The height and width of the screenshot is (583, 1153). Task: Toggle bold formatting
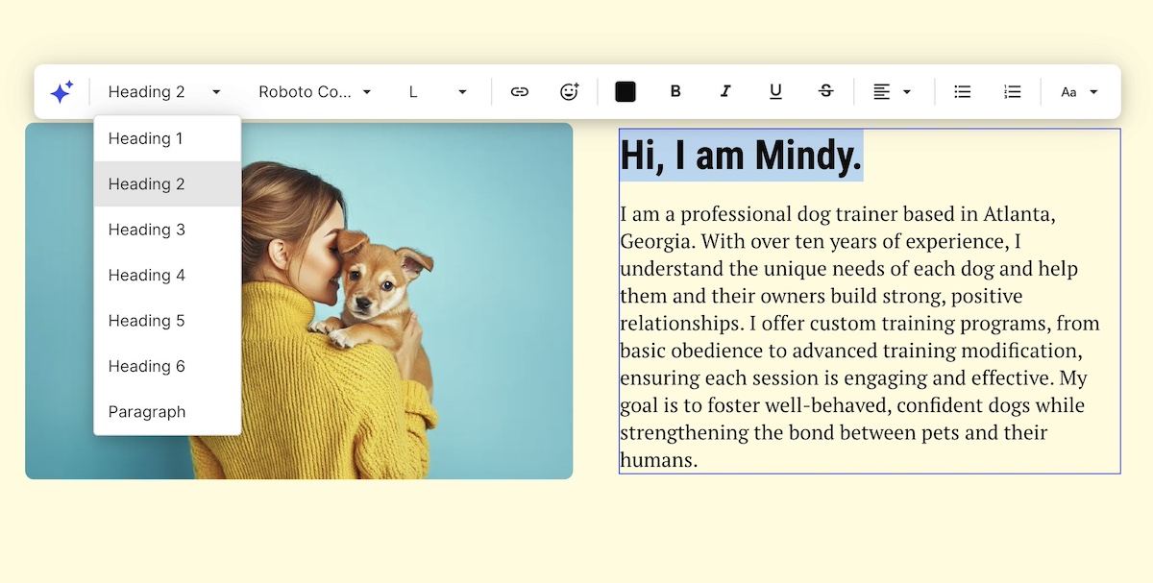point(675,91)
